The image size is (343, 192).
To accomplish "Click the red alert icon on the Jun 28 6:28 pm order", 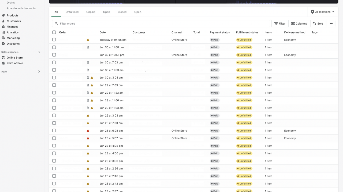I will 88,131.
